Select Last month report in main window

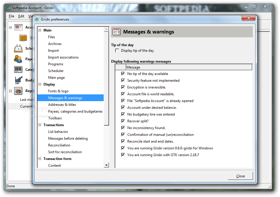pos(21,100)
